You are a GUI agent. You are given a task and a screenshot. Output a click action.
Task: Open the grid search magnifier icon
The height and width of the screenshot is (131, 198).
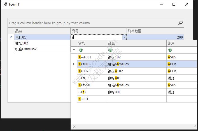coord(180,23)
